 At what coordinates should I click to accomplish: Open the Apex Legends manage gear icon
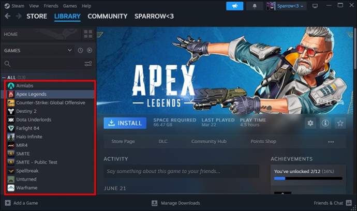tap(310, 123)
